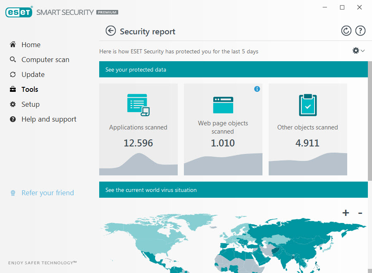Click the Applications scanned icon
372x273 pixels.
click(x=138, y=105)
